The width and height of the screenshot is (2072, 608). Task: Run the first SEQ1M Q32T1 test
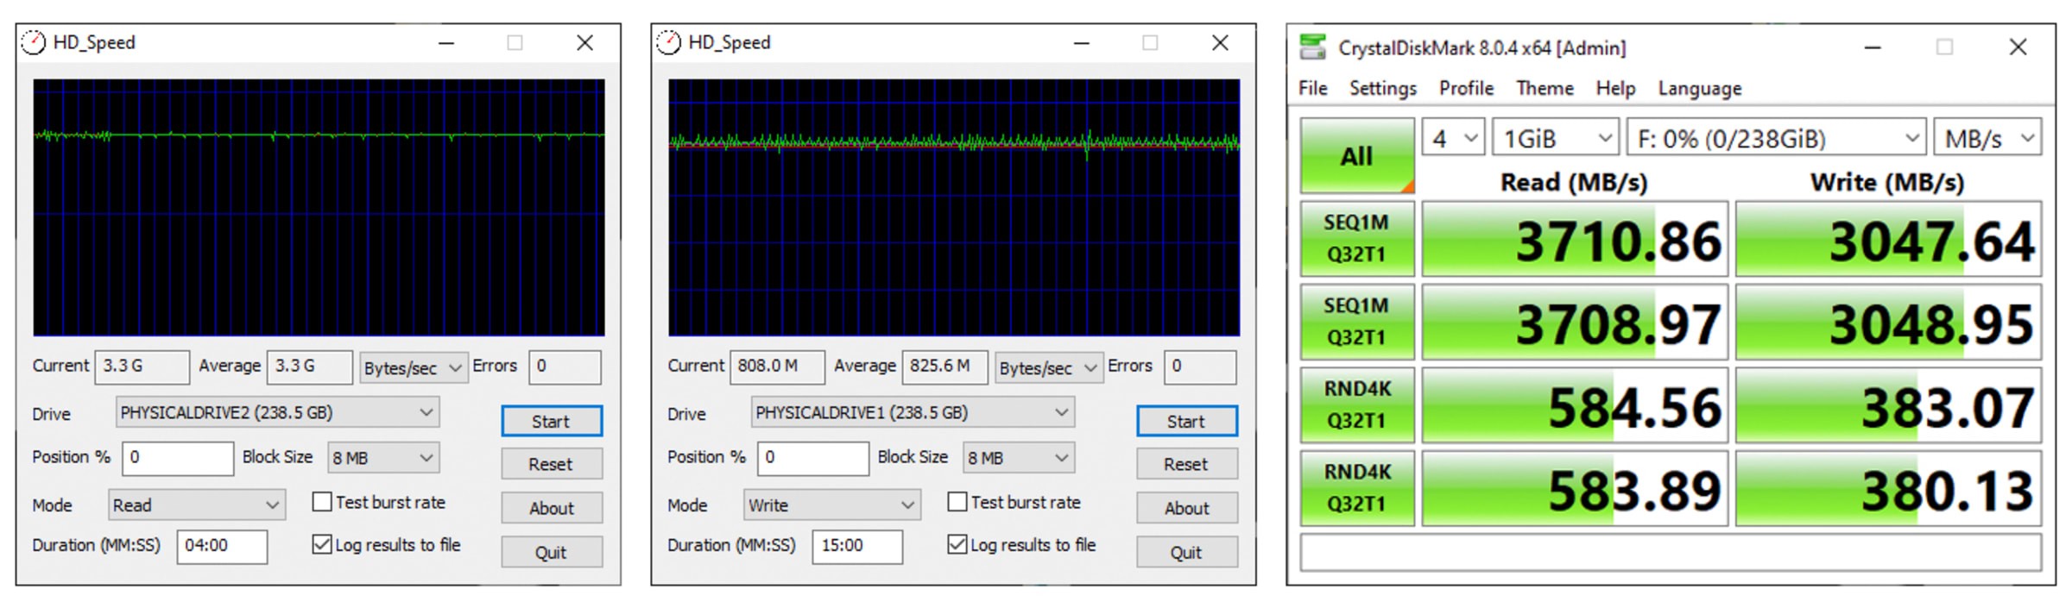pos(1356,239)
